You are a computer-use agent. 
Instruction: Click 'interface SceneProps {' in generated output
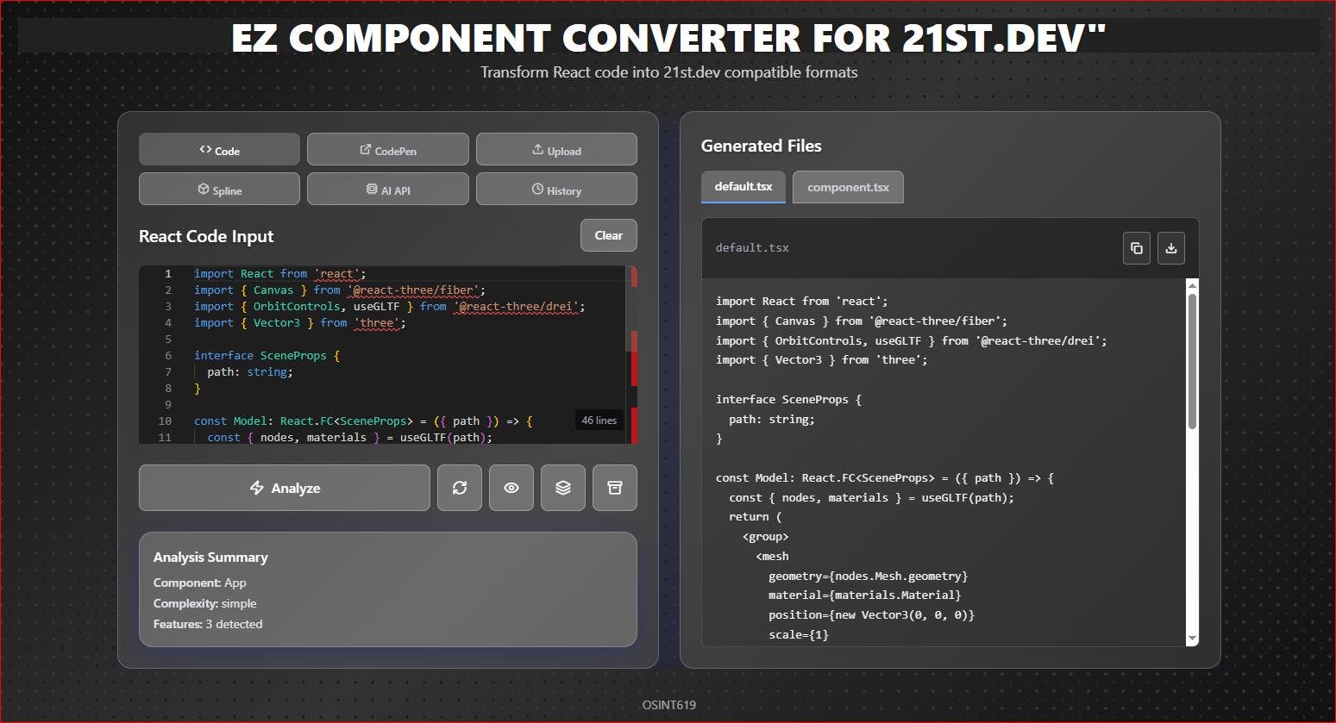coord(788,399)
